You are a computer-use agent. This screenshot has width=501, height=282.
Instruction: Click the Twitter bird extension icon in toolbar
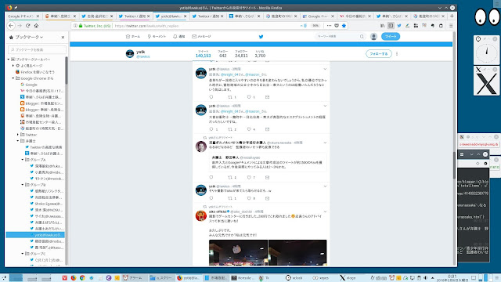tap(399, 26)
